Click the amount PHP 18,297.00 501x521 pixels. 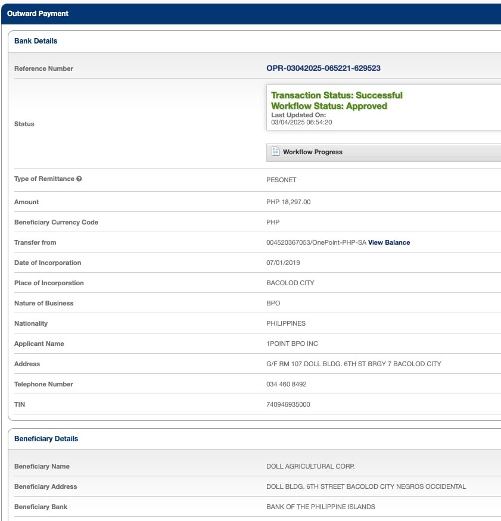(288, 202)
